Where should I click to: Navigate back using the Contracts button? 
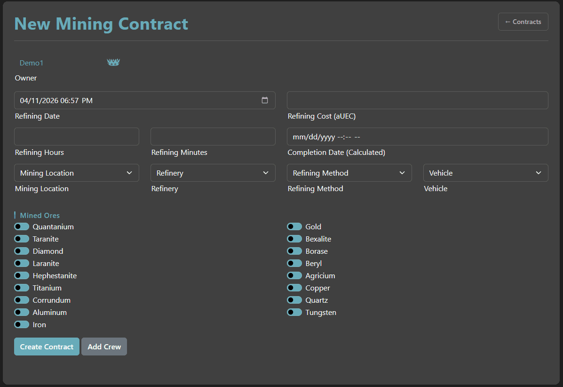[x=523, y=22]
